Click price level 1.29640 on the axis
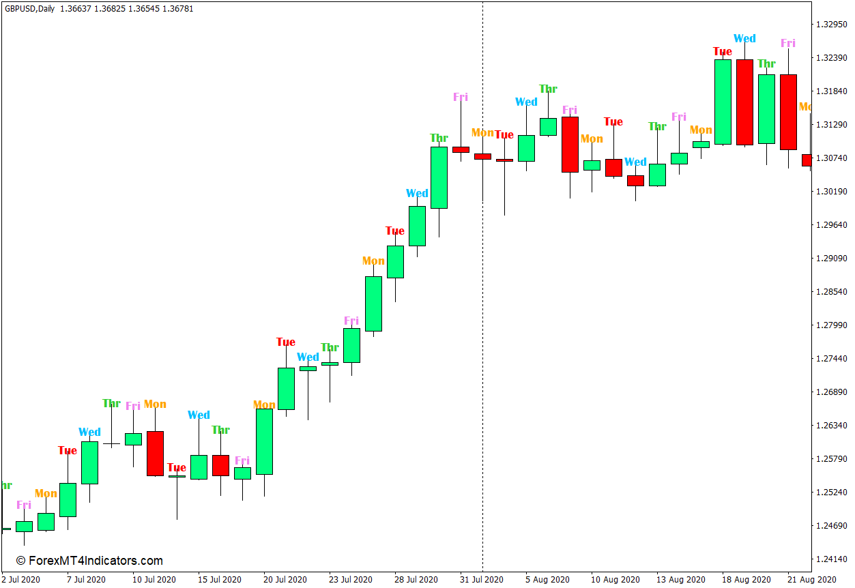Viewport: 855px width, 588px height. [x=831, y=225]
